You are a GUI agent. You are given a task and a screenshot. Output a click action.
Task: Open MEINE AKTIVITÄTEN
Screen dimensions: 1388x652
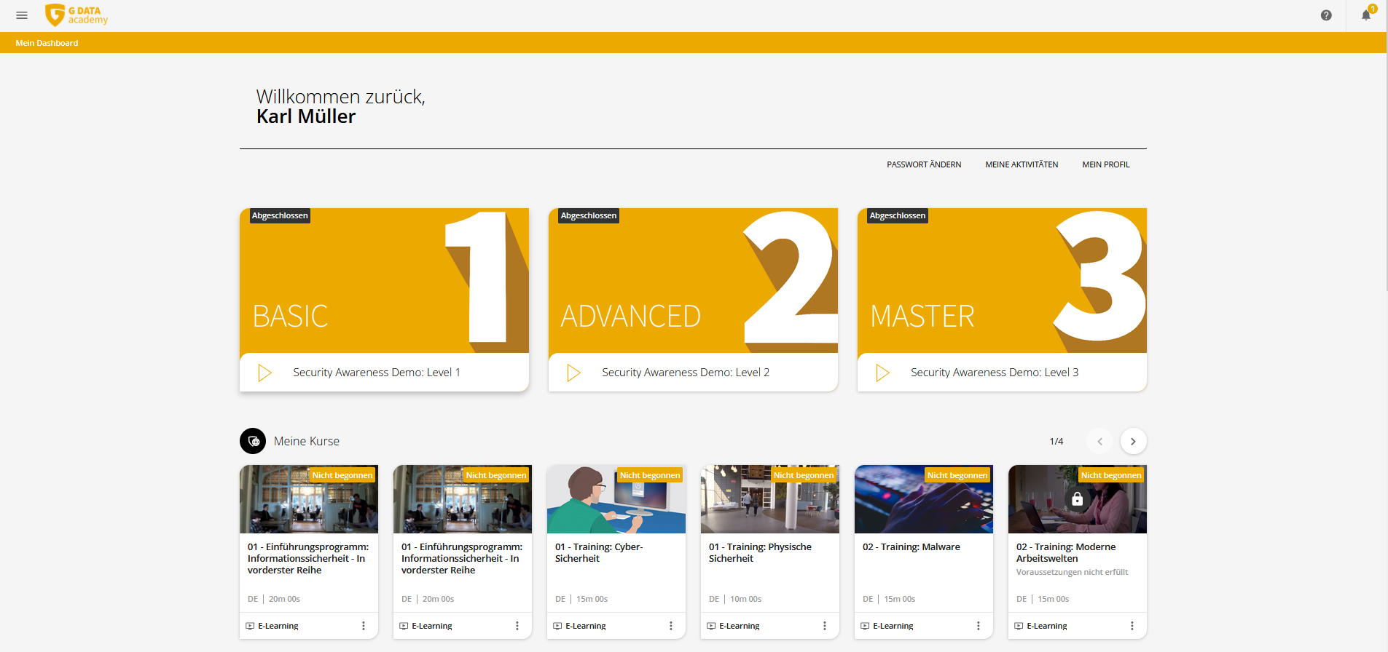1022,164
